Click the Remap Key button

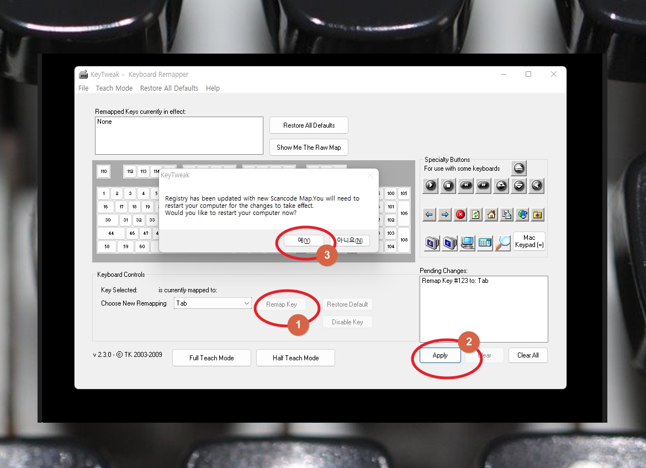[x=282, y=304]
